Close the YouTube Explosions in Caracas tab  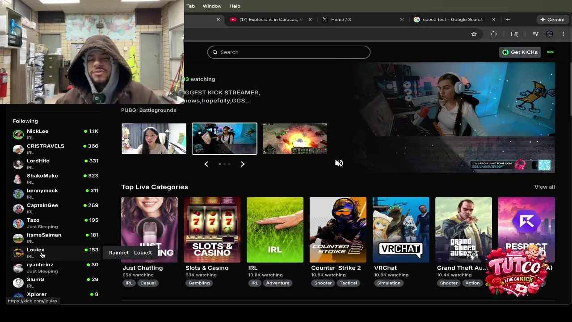(x=310, y=20)
